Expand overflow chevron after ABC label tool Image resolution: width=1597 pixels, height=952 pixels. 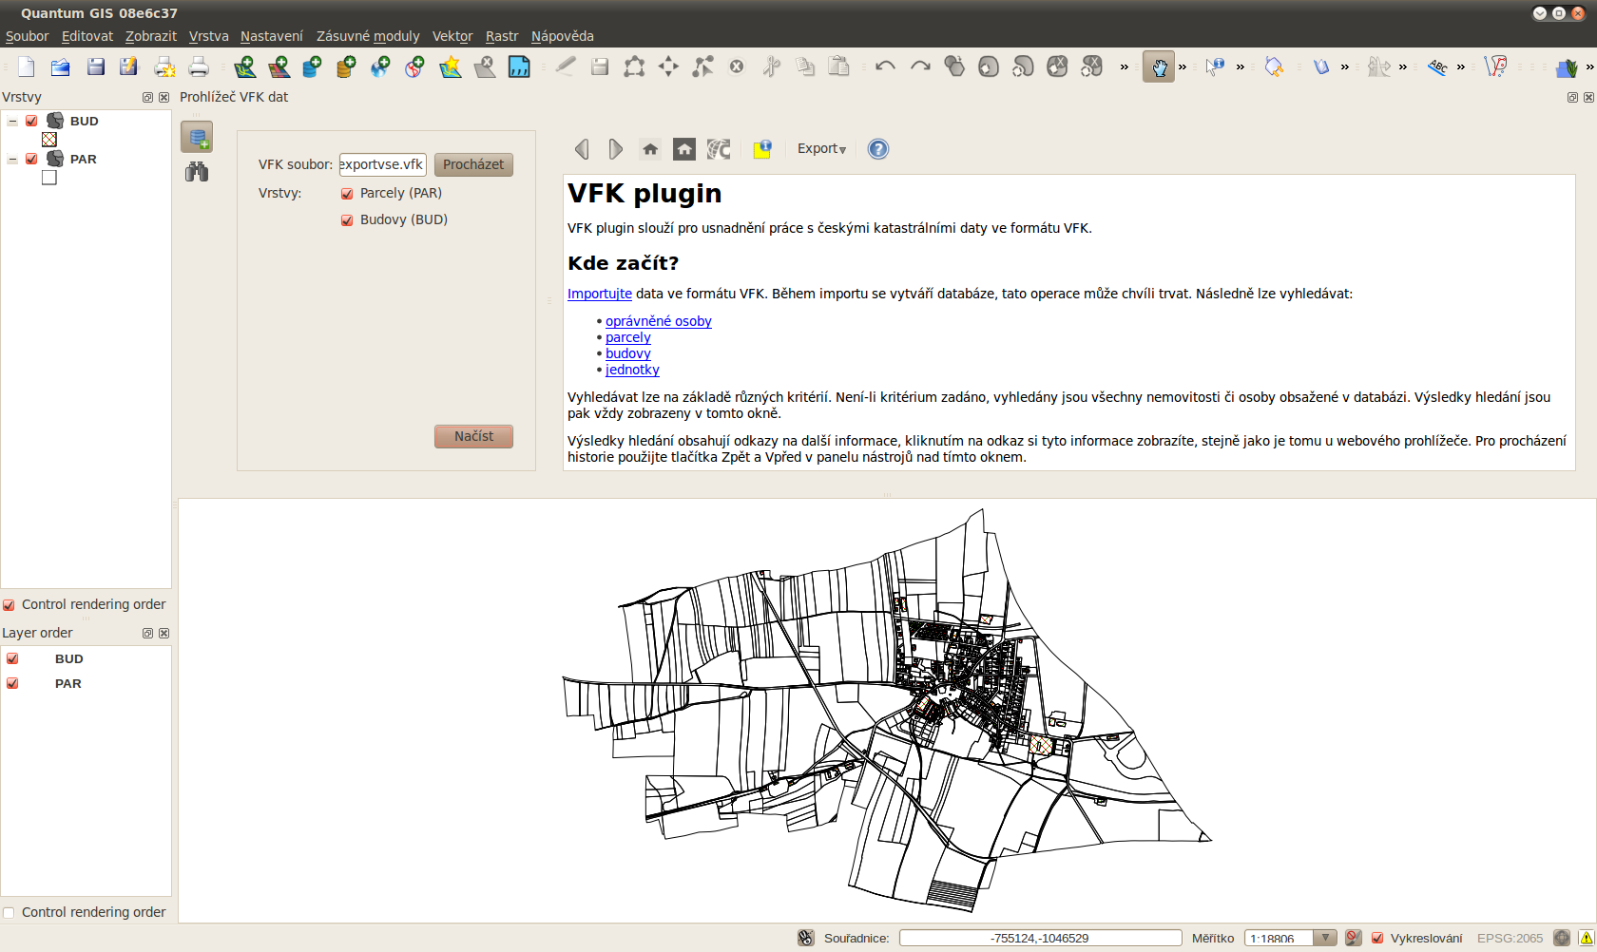(1461, 67)
